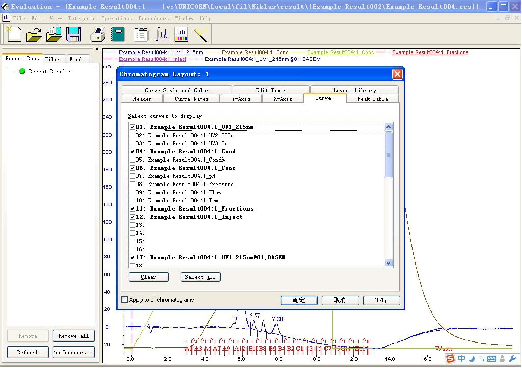522x368 pixels.
Task: Click the Sogou input wrench icon
Action: [x=512, y=359]
